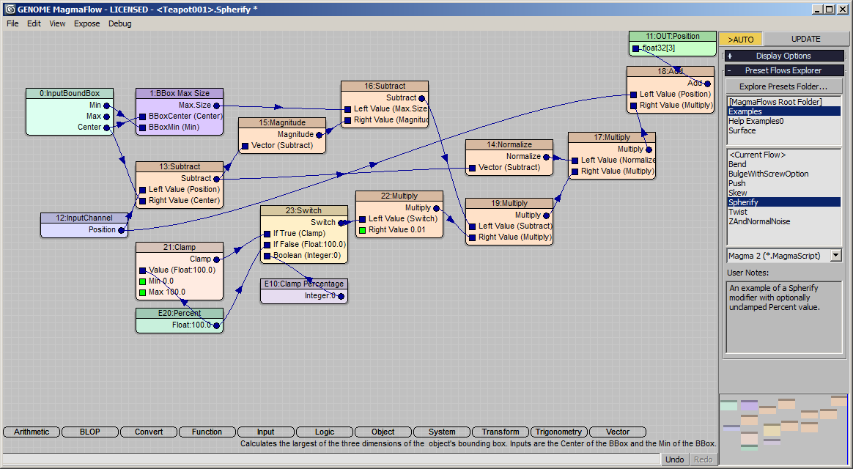Open the Convert node category
The height and width of the screenshot is (469, 853).
coord(149,432)
